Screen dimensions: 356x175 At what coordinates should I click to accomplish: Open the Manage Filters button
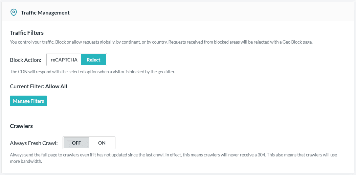(28, 101)
